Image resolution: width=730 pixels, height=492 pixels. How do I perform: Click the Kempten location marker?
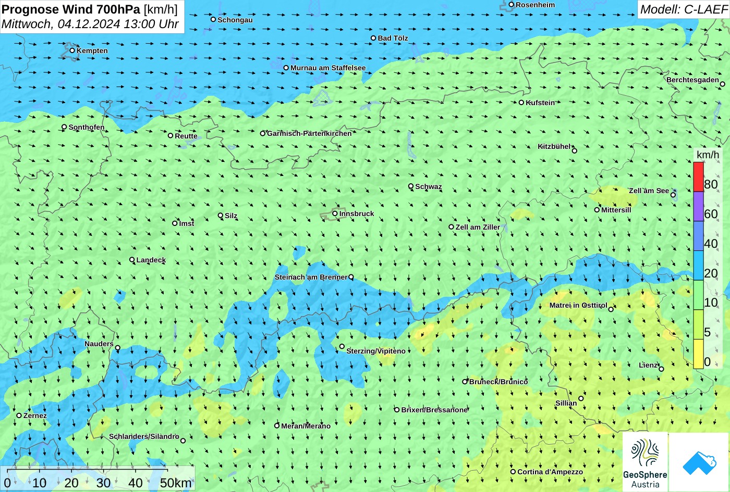72,51
